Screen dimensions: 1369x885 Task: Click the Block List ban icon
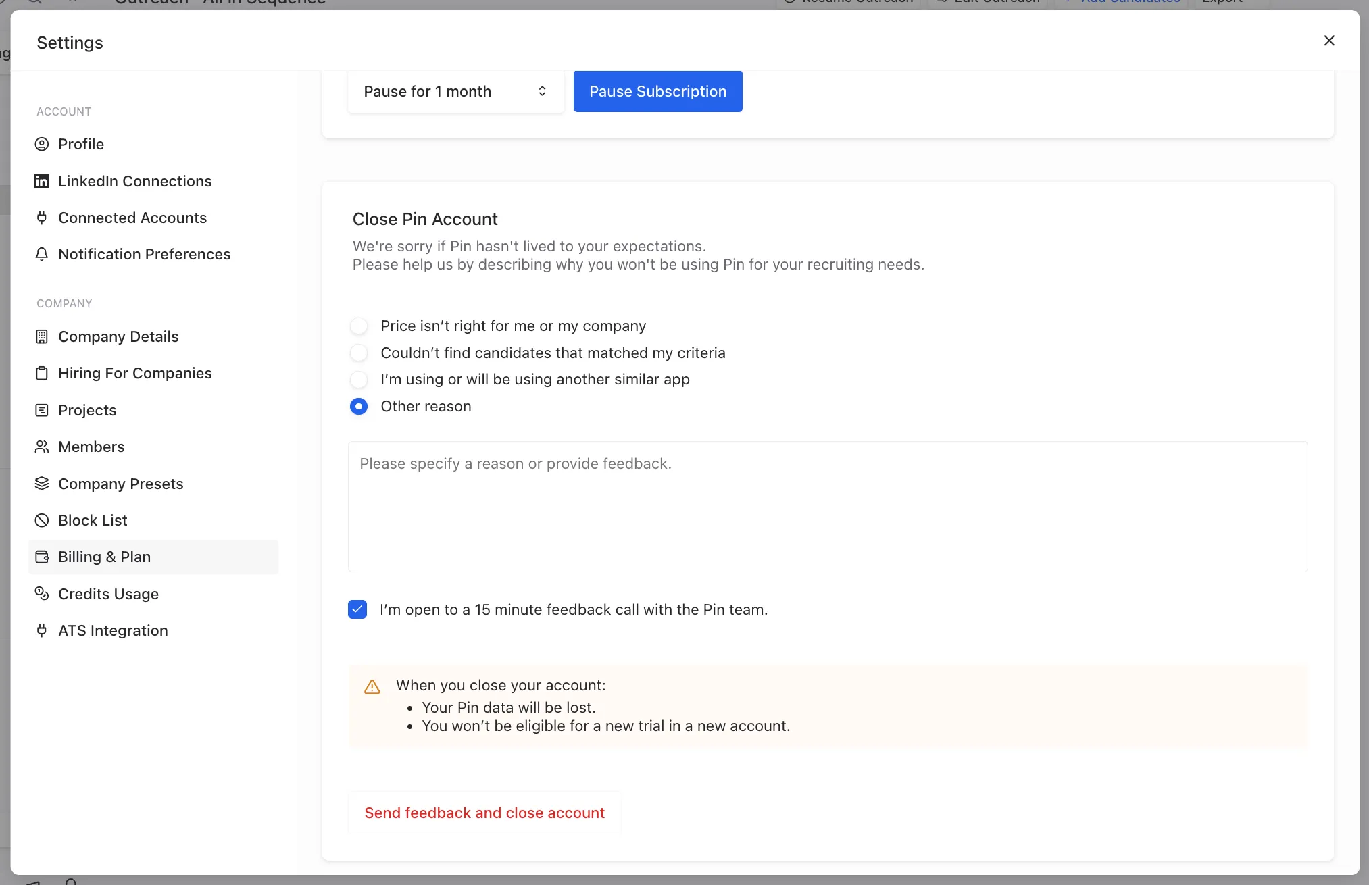tap(42, 520)
